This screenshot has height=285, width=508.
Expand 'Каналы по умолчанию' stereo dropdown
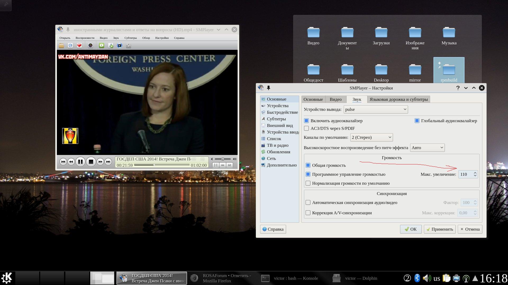[371, 137]
